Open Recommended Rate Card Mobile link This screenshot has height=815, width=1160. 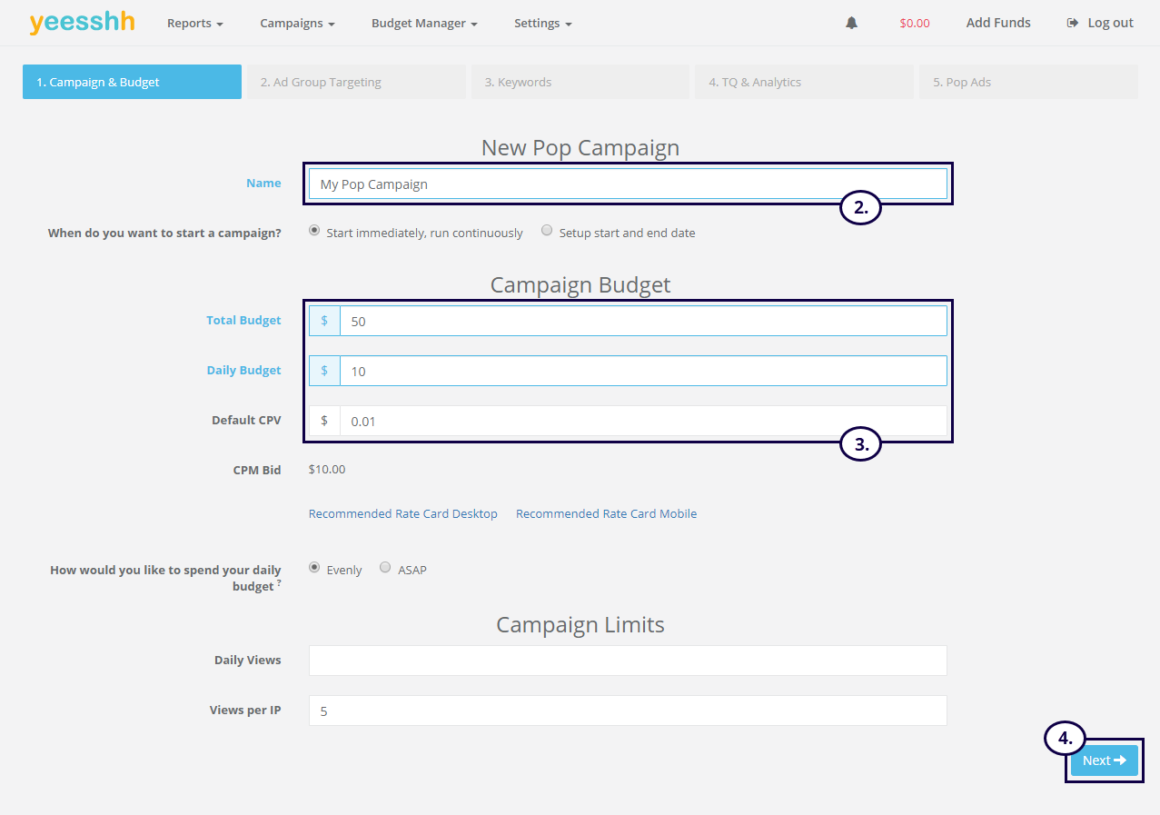tap(606, 513)
